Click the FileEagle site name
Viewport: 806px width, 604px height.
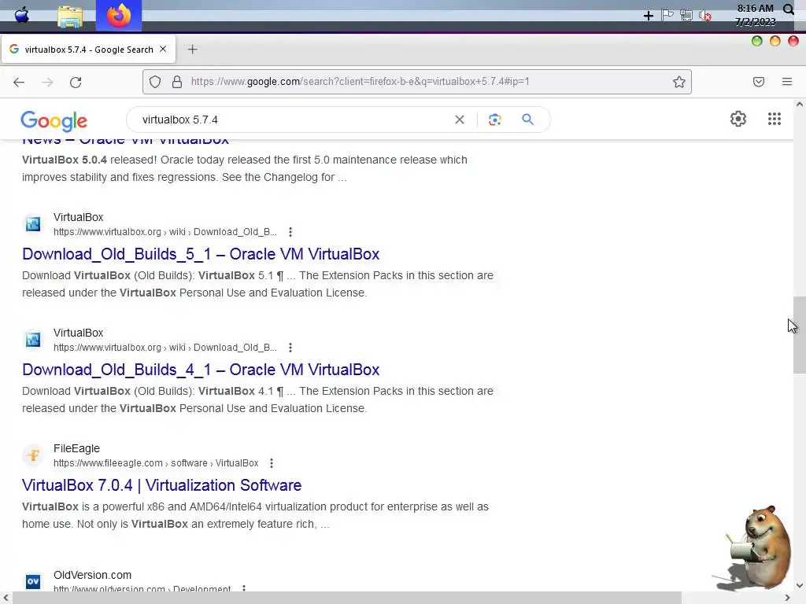click(76, 448)
